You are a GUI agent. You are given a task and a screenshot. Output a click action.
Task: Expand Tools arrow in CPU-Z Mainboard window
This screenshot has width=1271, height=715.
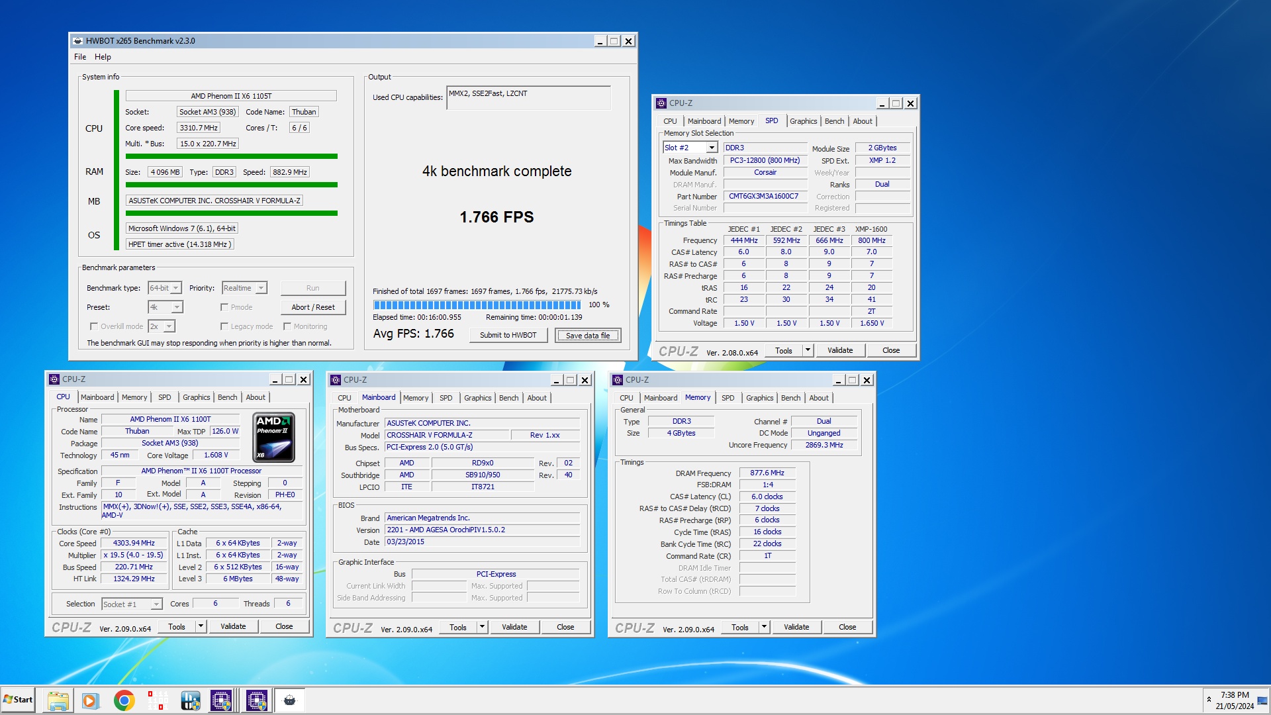[482, 627]
